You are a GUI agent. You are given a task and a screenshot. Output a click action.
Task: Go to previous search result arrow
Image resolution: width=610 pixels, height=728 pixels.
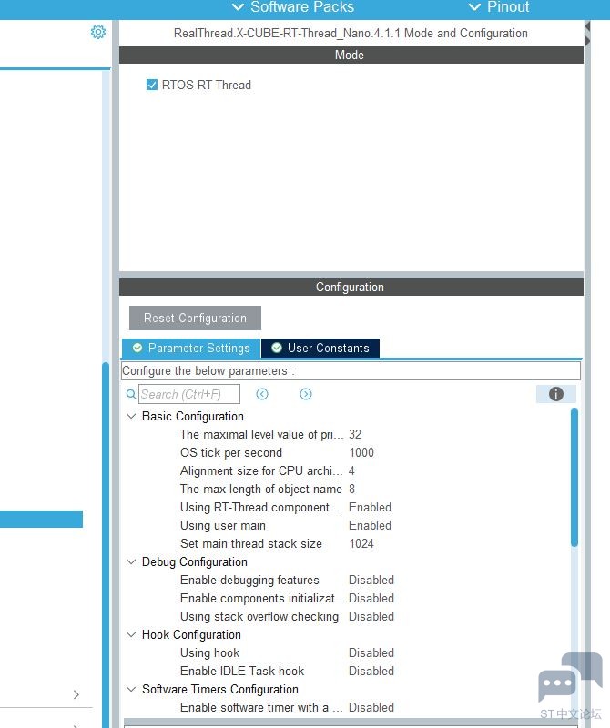tap(262, 394)
